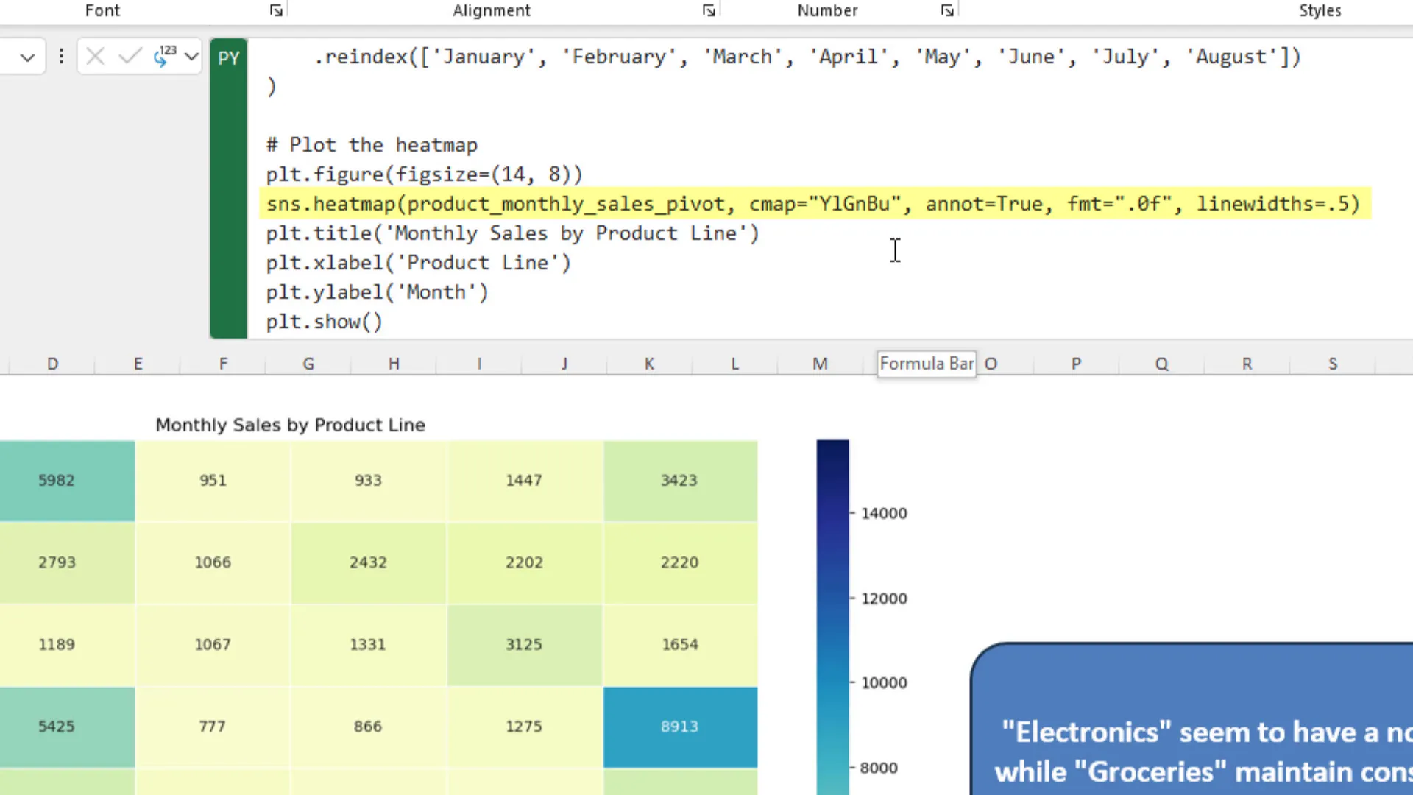1413x795 pixels.
Task: Click the Cancel (X) icon in formula bar
Action: click(94, 57)
